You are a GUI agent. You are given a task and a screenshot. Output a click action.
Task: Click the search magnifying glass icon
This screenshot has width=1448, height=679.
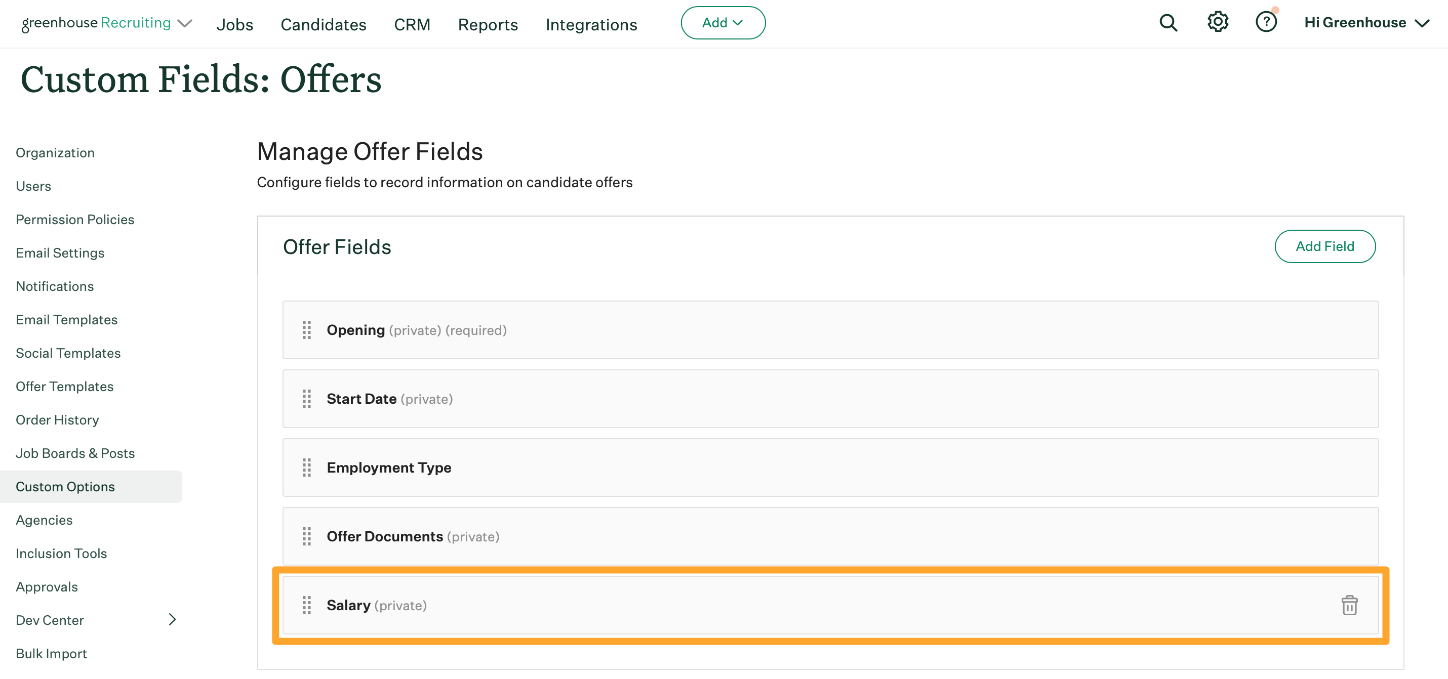(x=1168, y=23)
